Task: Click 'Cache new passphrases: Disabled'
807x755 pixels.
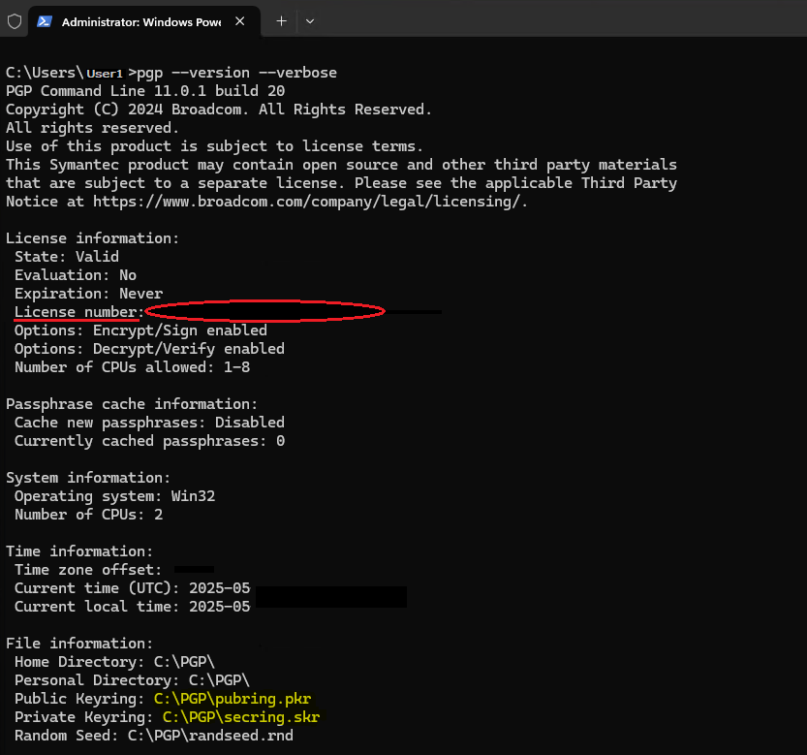Action: pos(149,423)
